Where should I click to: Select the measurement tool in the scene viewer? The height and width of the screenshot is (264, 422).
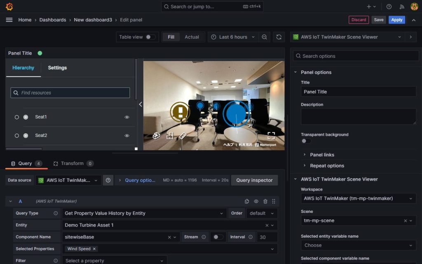point(183,135)
